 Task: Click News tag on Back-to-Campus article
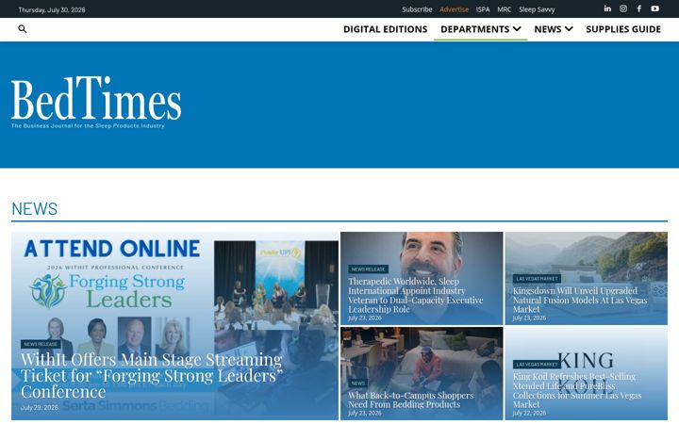358,383
